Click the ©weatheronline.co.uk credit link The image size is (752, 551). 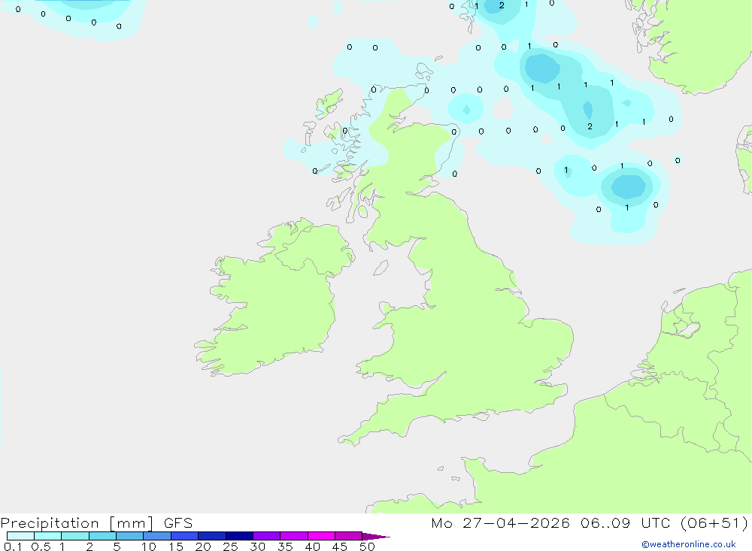[689, 544]
